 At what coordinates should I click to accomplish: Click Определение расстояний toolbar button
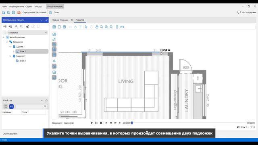[x=32, y=12]
